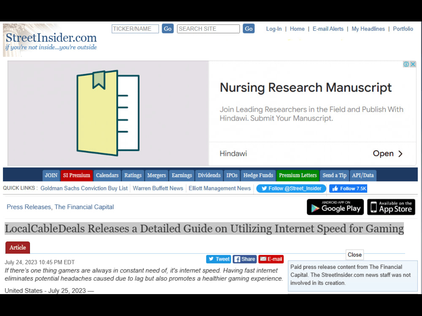Screen dimensions: 422x316
Task: Get the app on the App Store
Action: pos(391,207)
